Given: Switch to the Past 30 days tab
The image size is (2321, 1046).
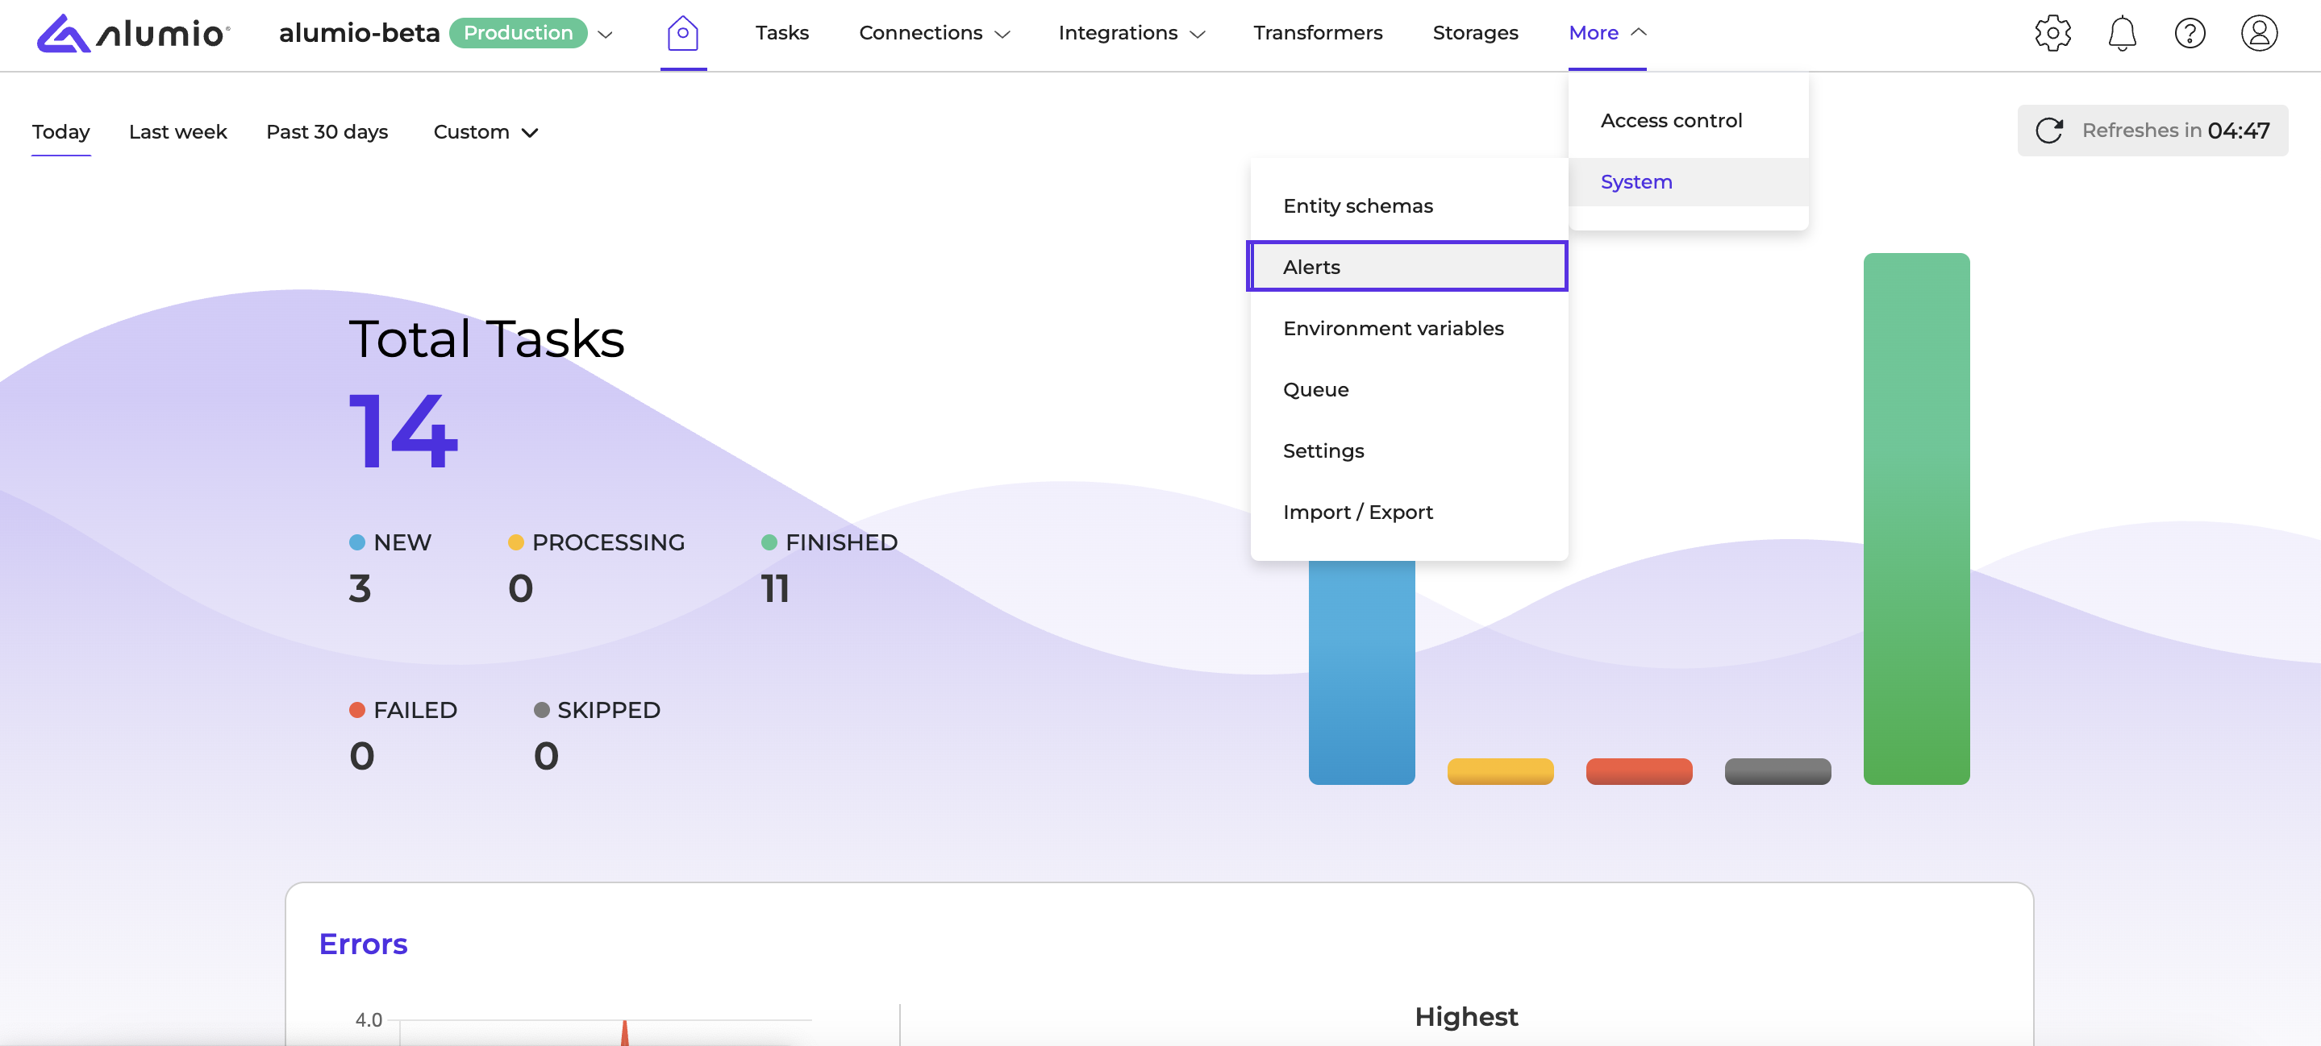Looking at the screenshot, I should click(327, 132).
